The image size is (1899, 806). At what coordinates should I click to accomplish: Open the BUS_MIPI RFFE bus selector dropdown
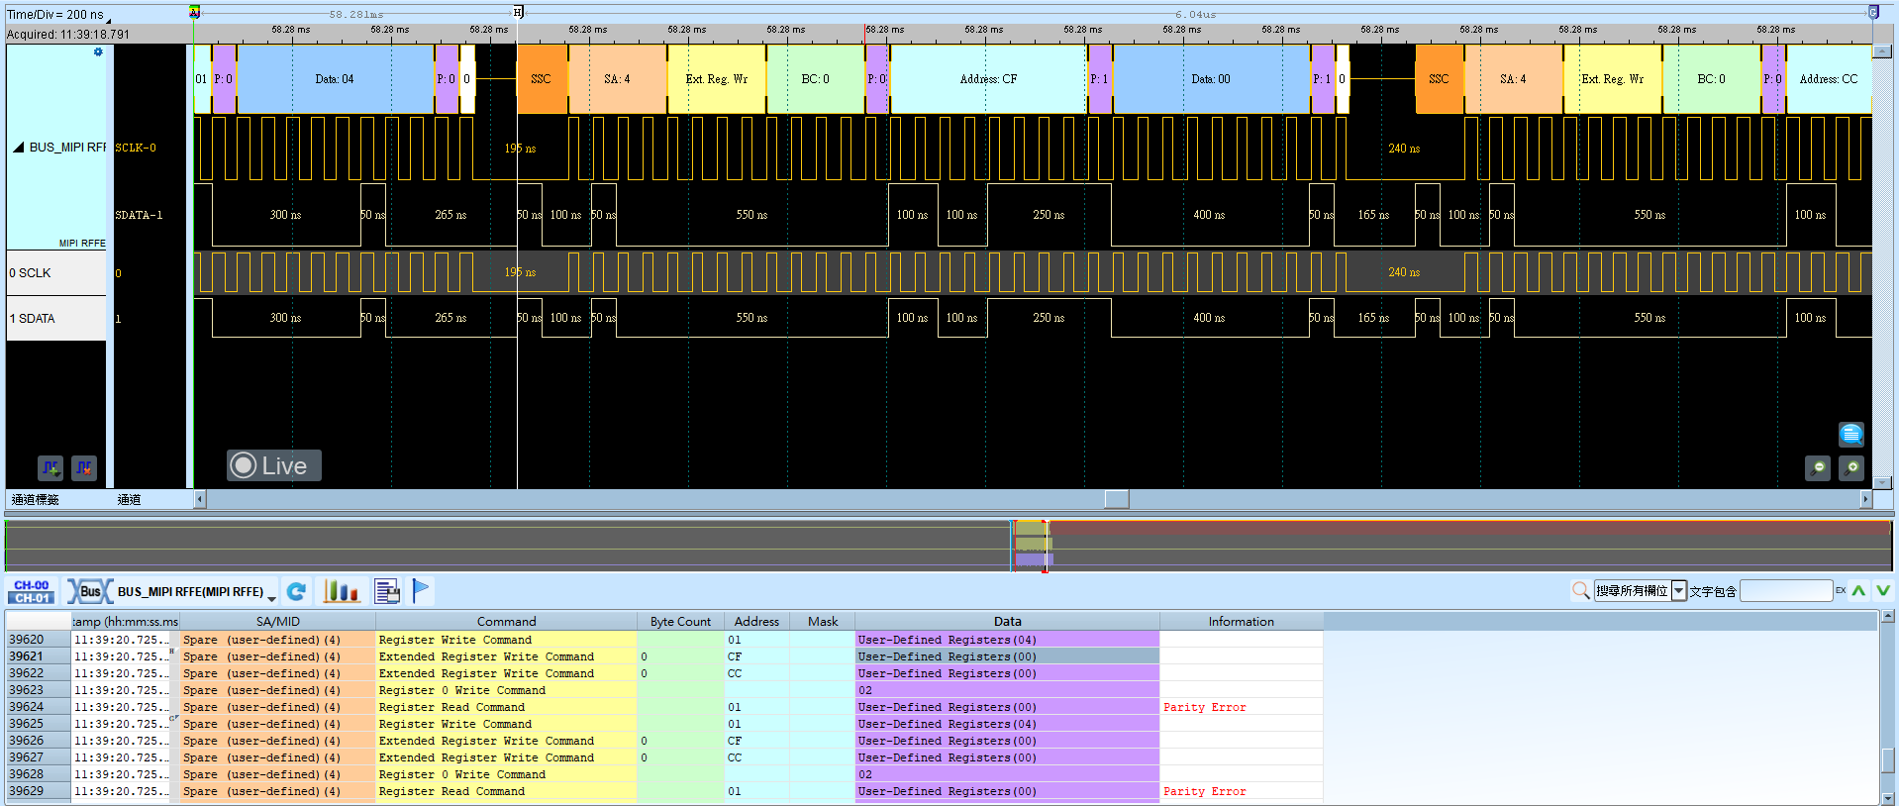tap(271, 596)
